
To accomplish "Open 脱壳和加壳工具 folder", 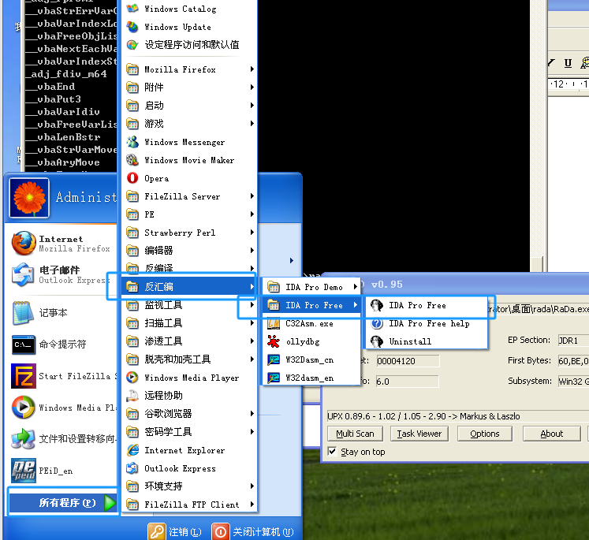I will [189, 359].
